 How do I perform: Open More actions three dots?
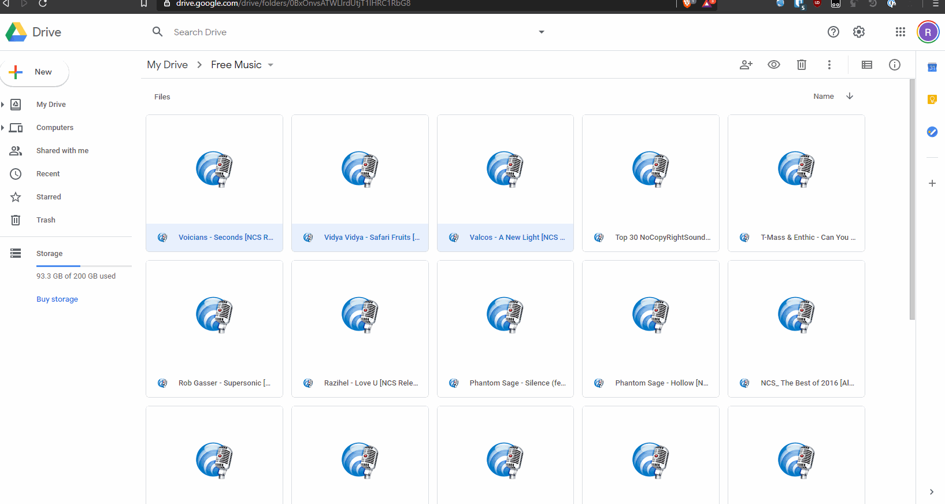click(829, 65)
